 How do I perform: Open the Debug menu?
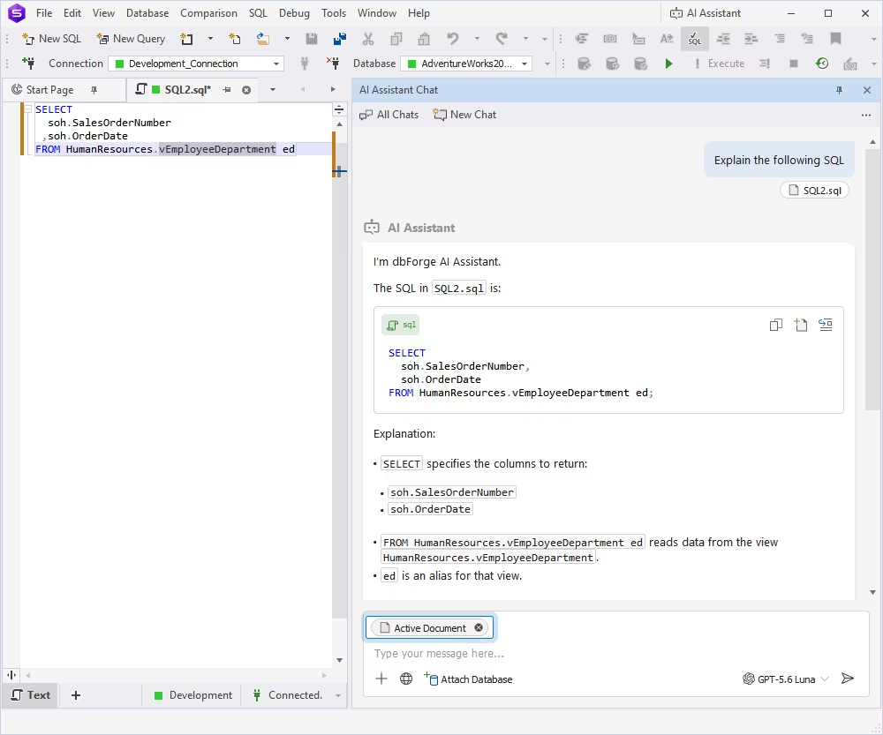[294, 13]
